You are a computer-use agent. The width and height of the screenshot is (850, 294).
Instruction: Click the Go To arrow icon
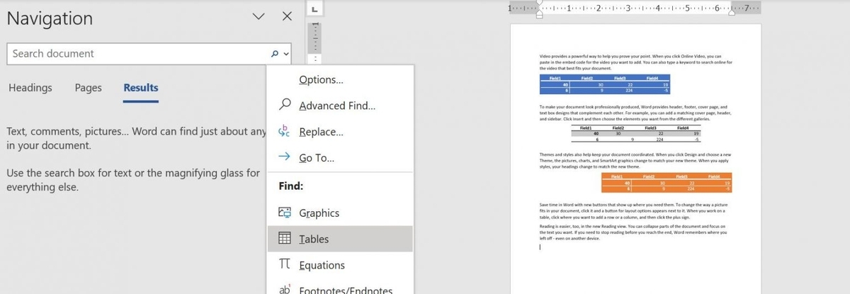284,158
